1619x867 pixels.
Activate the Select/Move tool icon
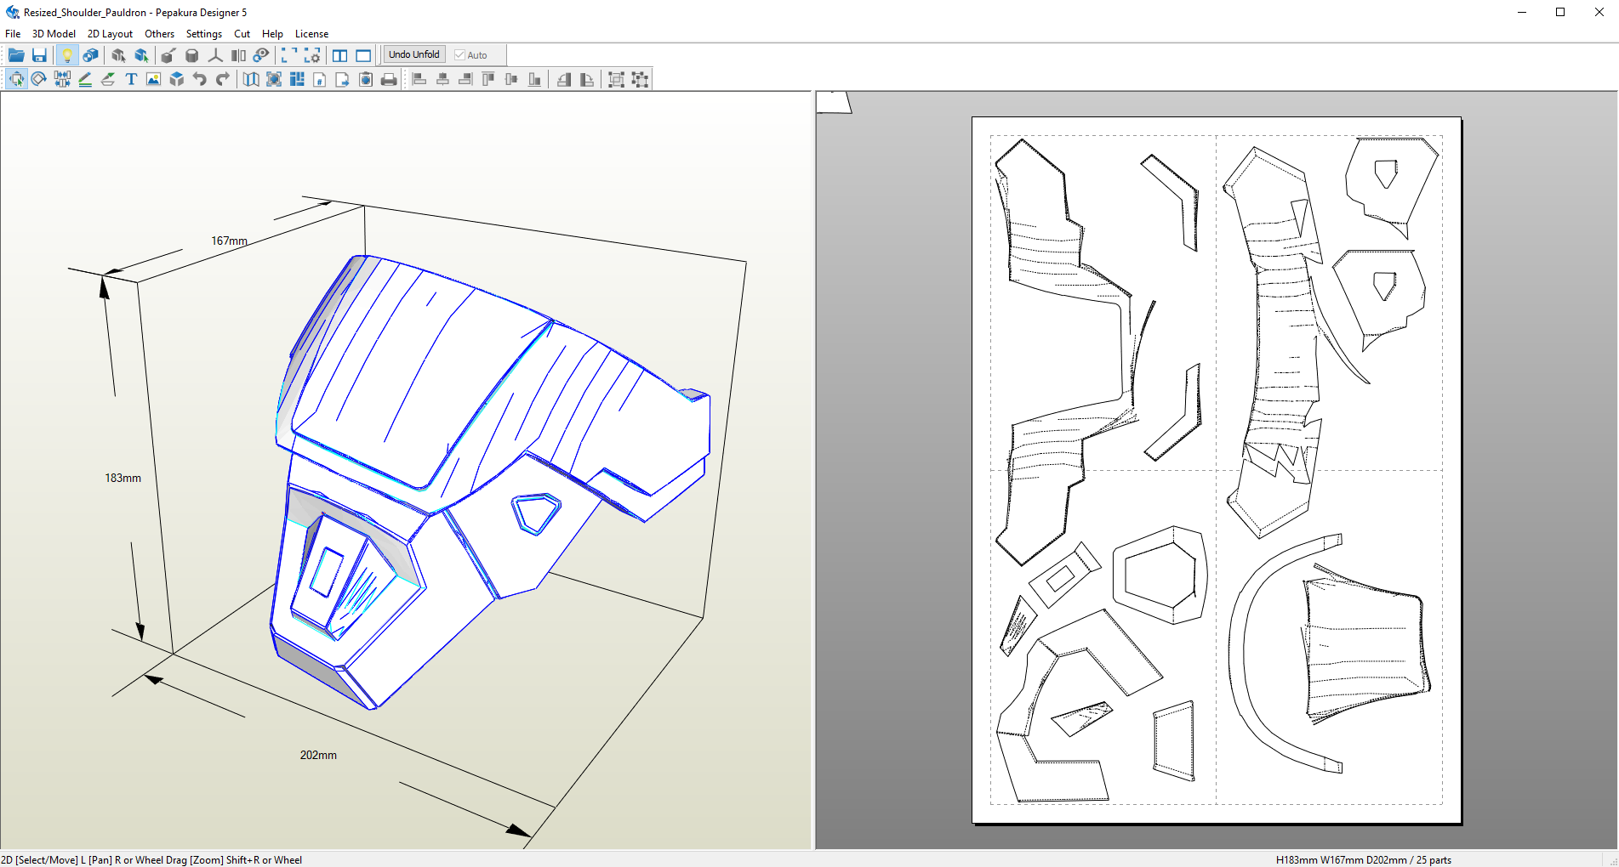[16, 79]
